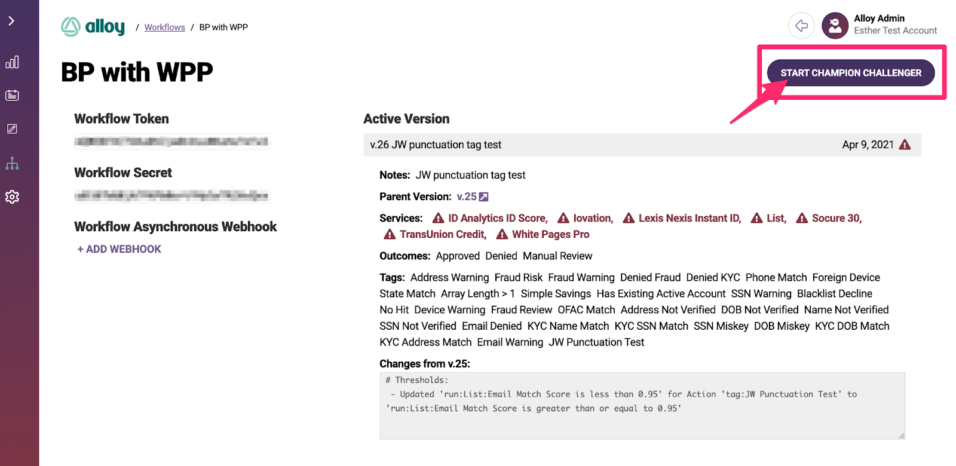Go to the Workflows breadcrumb link
Viewport: 956px width, 466px height.
pyautogui.click(x=164, y=27)
